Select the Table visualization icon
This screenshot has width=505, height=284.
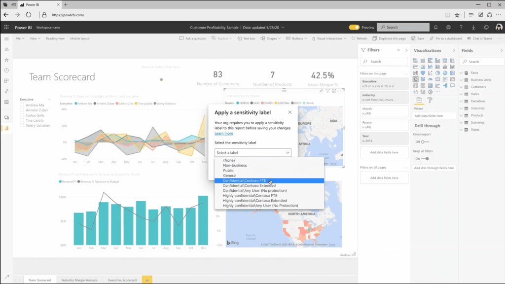pos(423,85)
